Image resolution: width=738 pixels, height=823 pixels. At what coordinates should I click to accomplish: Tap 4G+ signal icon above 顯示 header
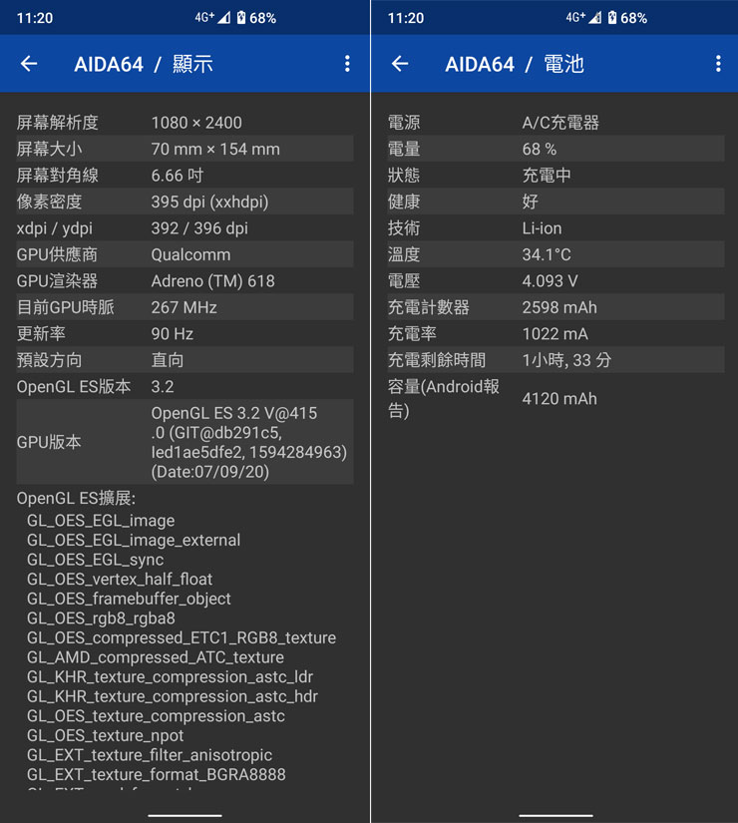click(211, 18)
